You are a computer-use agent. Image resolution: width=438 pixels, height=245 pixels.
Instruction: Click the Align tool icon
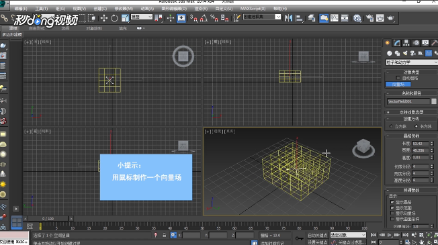click(299, 18)
